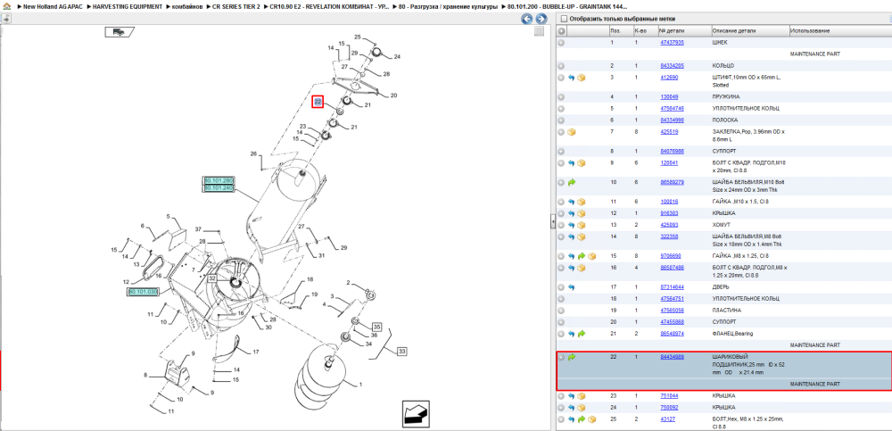Open part number link 47565056
Screen dimensions: 892x431
pos(672,311)
